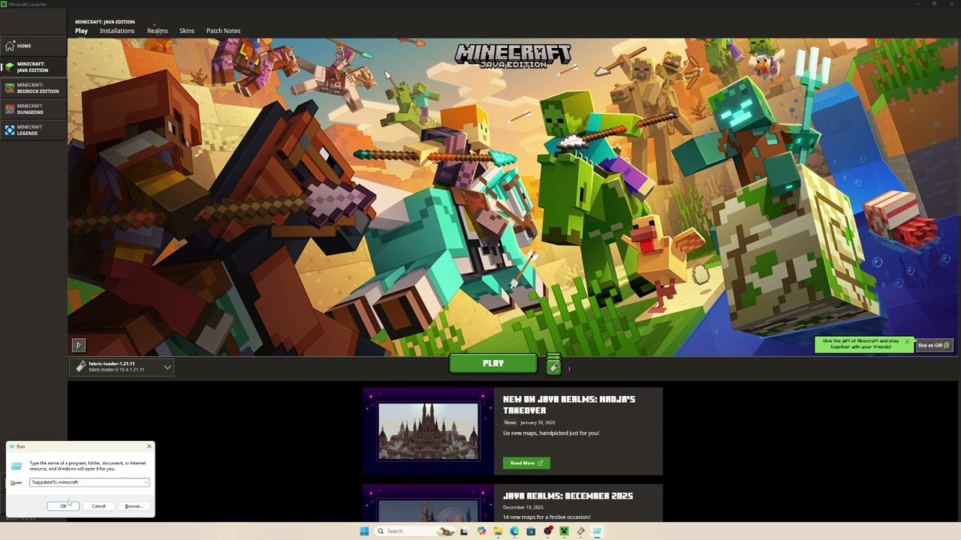
Task: Click OK in the Run dialog
Action: tap(63, 506)
